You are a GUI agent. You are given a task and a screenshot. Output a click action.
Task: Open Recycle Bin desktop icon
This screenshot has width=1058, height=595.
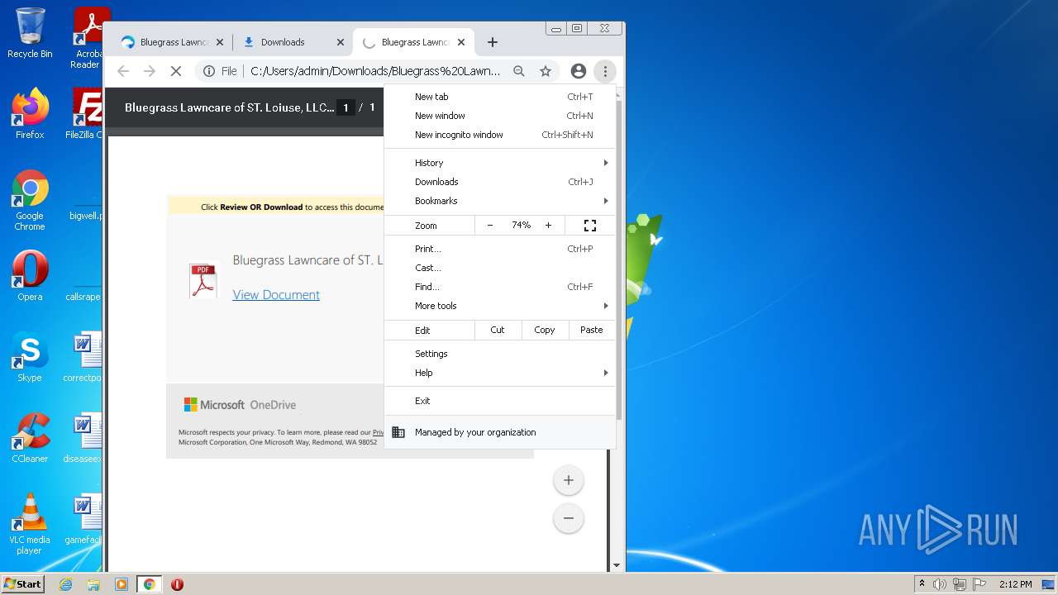[30, 33]
